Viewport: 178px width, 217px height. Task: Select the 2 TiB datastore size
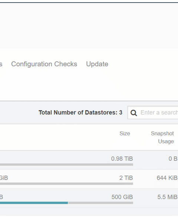tap(126, 178)
